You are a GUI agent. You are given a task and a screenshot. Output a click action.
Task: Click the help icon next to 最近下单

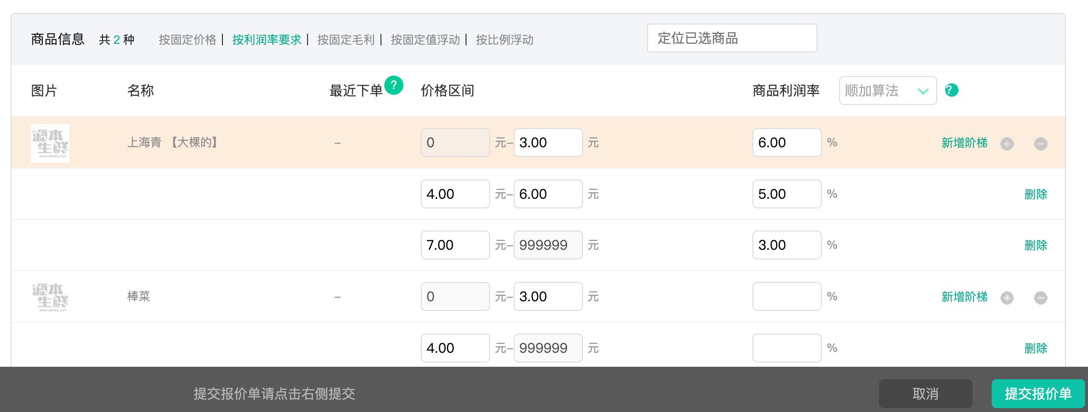pos(393,85)
